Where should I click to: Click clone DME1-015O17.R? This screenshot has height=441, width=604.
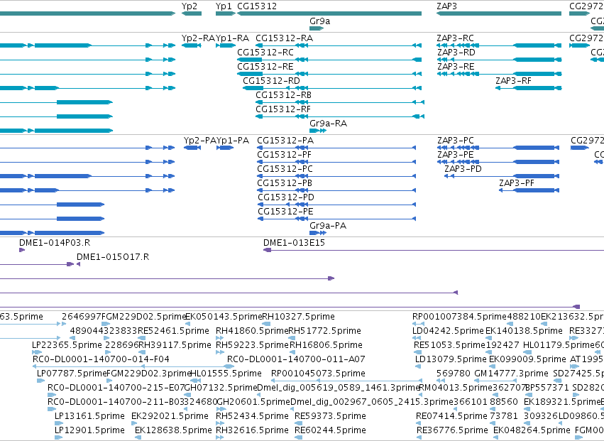[79, 264]
